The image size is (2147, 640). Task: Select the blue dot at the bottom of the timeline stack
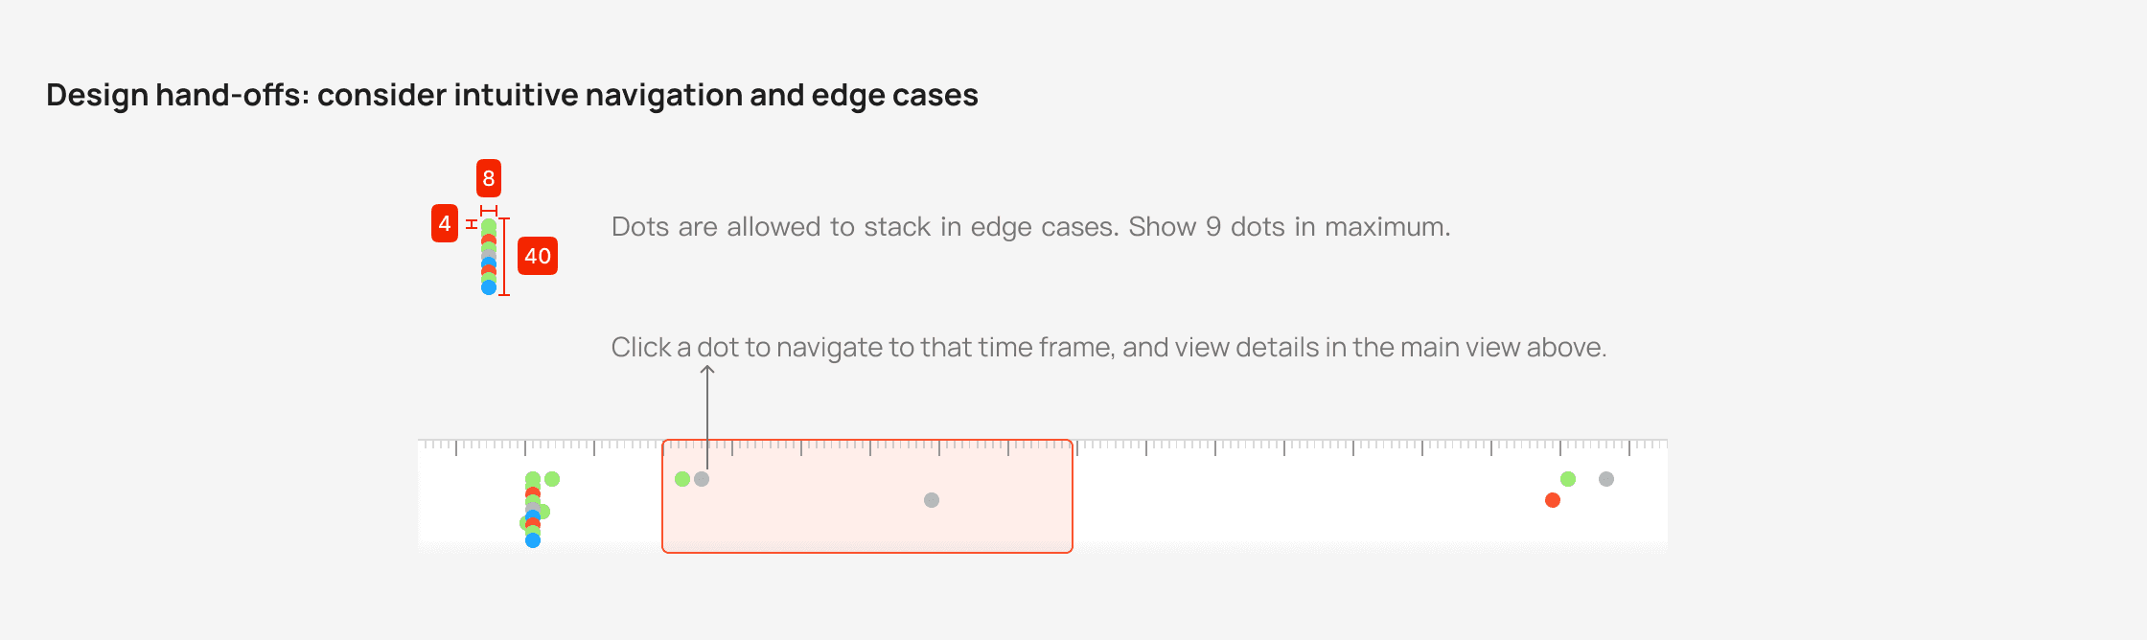[x=533, y=540]
